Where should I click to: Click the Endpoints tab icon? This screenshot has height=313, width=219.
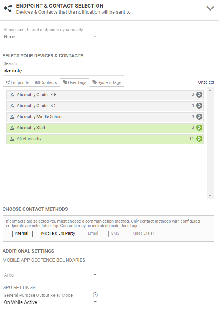[8, 82]
